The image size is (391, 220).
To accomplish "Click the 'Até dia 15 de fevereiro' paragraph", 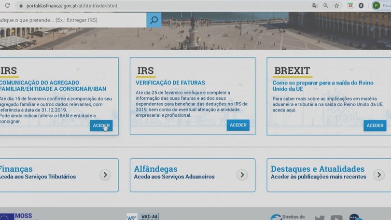I will pyautogui.click(x=56, y=110).
